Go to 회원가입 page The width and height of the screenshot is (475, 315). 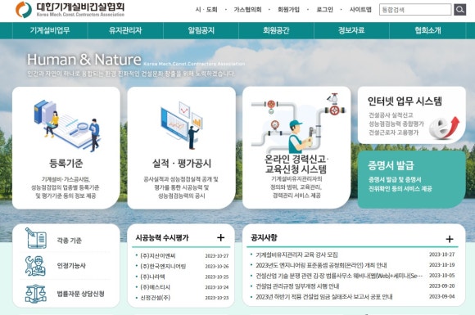(288, 10)
